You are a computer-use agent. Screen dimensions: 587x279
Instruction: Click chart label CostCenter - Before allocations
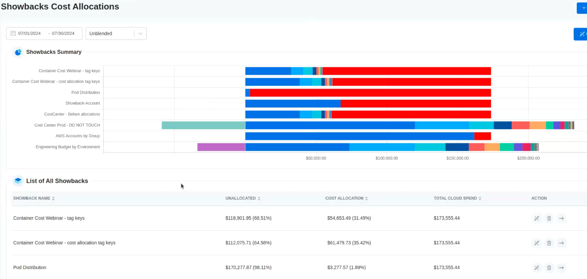72,114
